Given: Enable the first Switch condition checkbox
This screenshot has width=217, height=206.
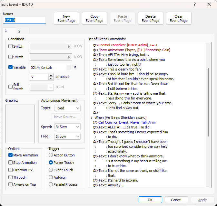Looking at the screenshot, I should coord(11,46).
